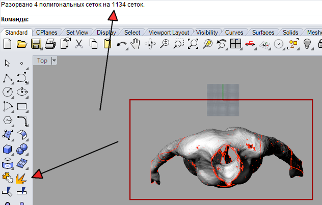
Task: Switch to the Solids tab
Action: 290,33
